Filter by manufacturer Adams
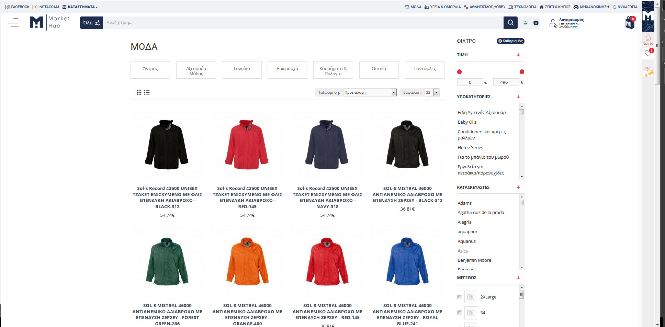 tap(464, 203)
